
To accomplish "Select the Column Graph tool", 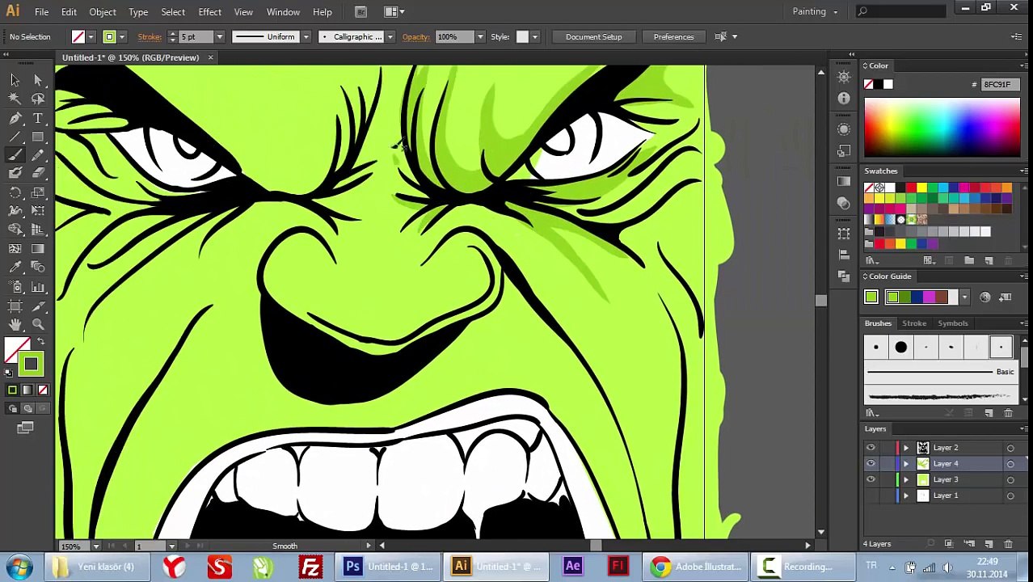I will 38,287.
